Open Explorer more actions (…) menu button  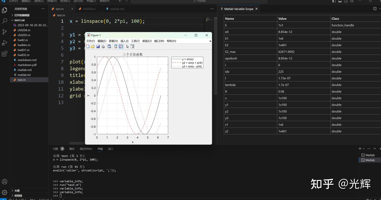pos(43,9)
